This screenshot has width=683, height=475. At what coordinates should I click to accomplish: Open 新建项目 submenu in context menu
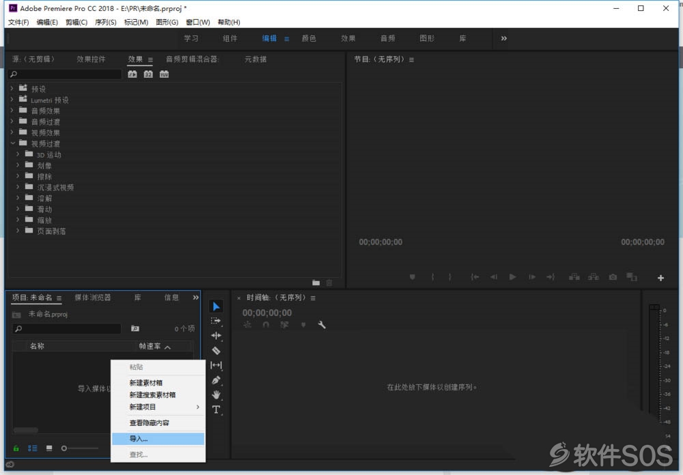click(158, 407)
